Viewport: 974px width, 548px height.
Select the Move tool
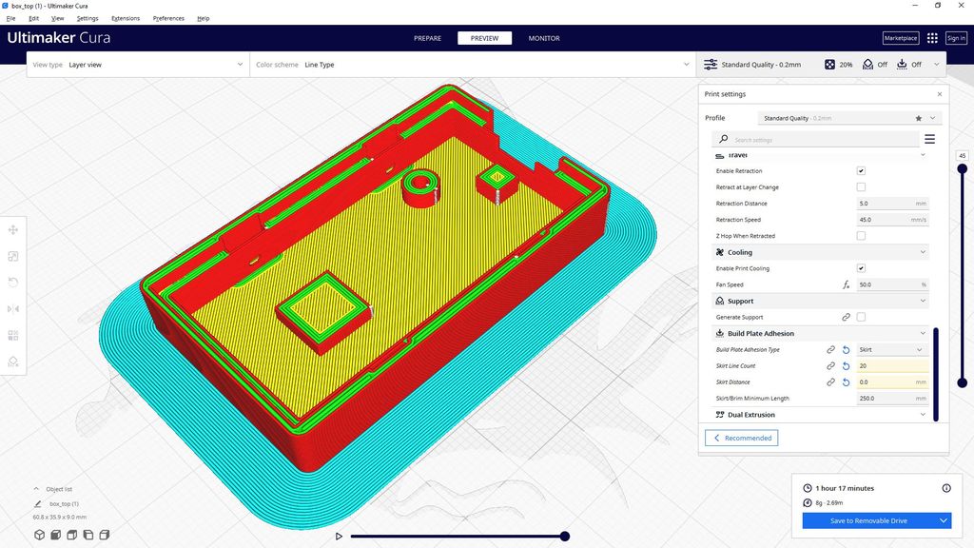point(13,229)
